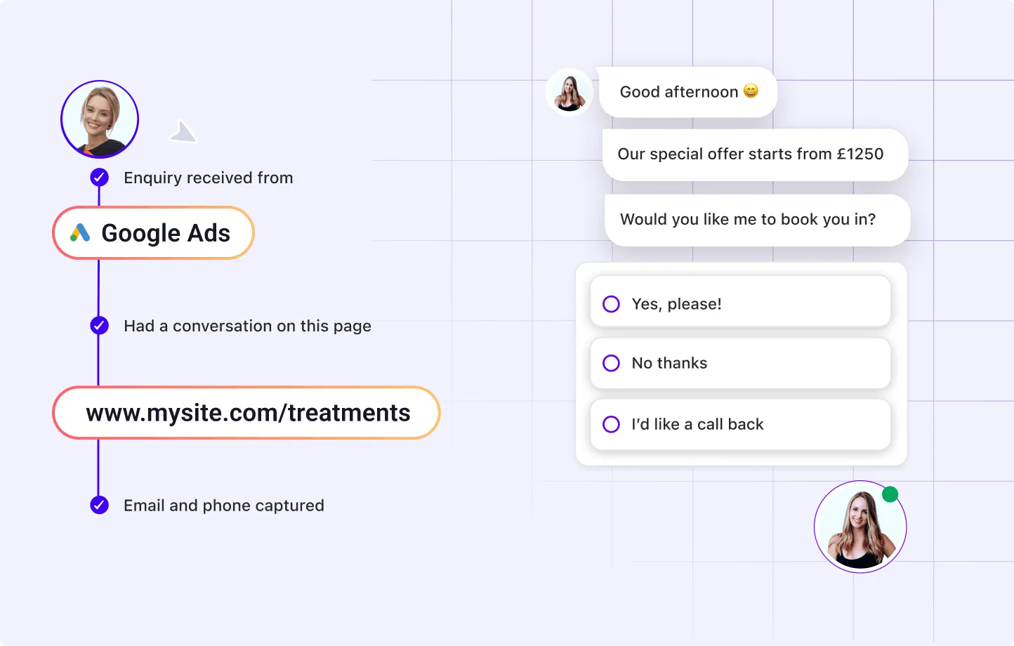
Task: Click the checkmark beside Enquiry received from
Action: [x=100, y=178]
